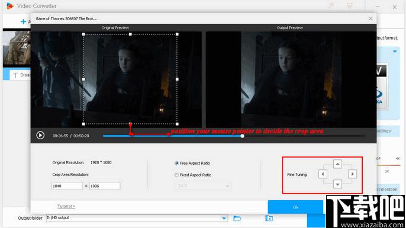Open the key register icon in title bar
The height and width of the screenshot is (228, 406).
tap(331, 6)
